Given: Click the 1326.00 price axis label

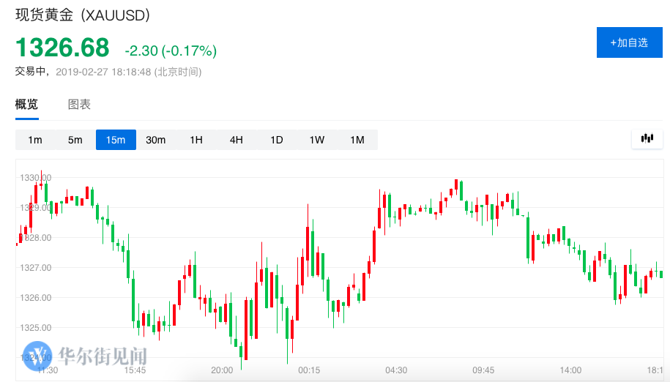Looking at the screenshot, I should (35, 298).
